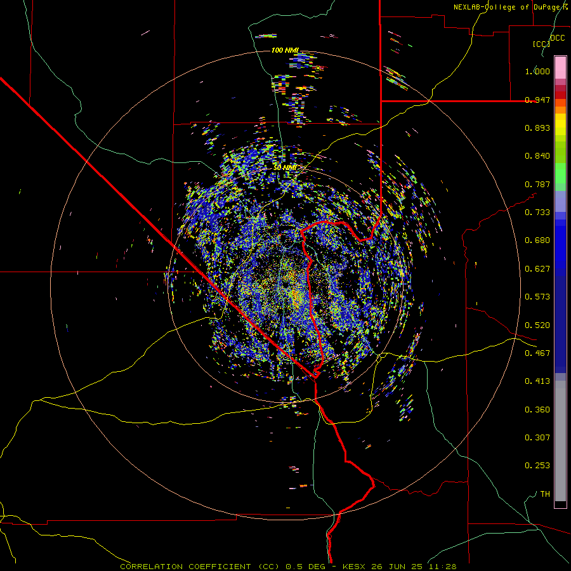This screenshot has height=571, width=571.
Task: Click the gray lower section of the color bar
Action: pyautogui.click(x=560, y=441)
